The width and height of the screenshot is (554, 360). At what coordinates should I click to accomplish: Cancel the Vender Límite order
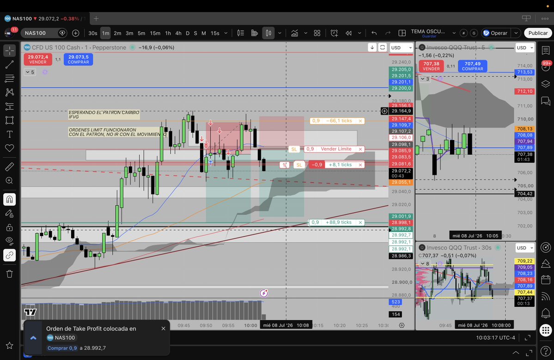tap(360, 149)
